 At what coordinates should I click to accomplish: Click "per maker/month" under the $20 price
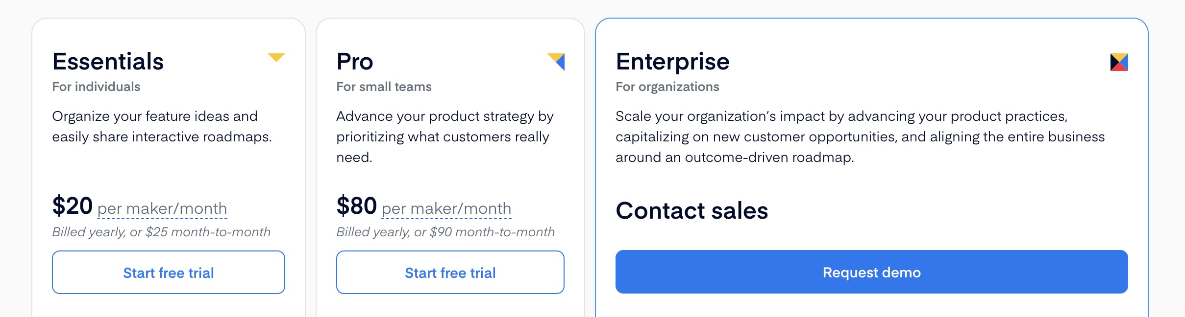162,208
